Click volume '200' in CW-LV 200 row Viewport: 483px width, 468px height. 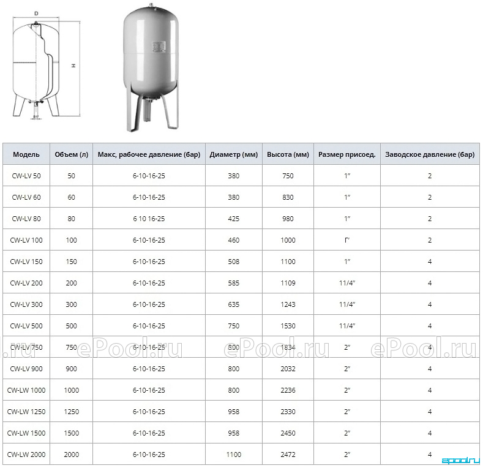pyautogui.click(x=71, y=283)
